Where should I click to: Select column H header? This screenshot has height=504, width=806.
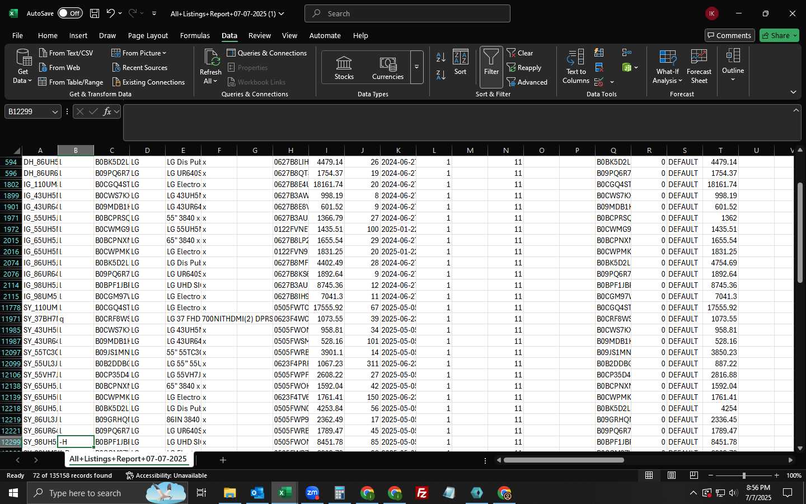(290, 150)
